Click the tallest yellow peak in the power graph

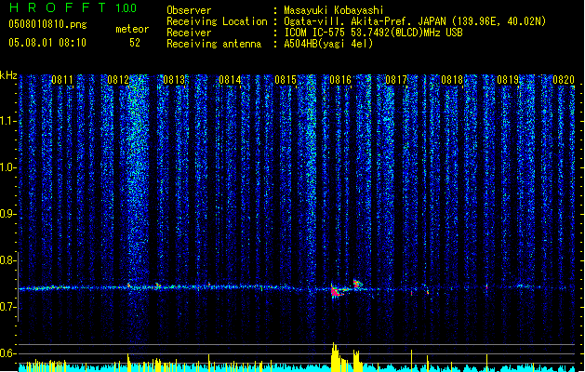pos(334,357)
